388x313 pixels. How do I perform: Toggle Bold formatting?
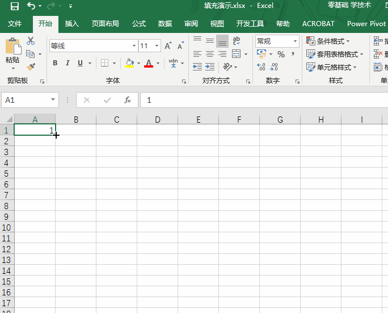coord(55,63)
